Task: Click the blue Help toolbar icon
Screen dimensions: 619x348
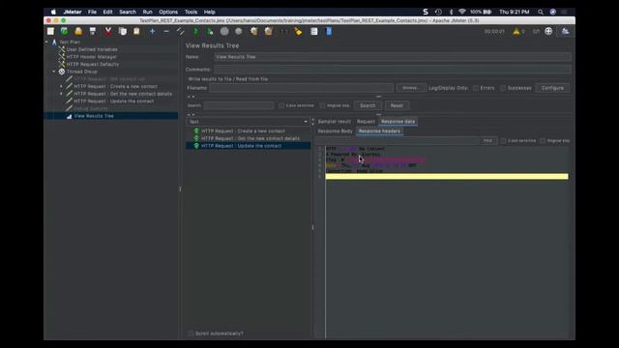Action: (329, 31)
